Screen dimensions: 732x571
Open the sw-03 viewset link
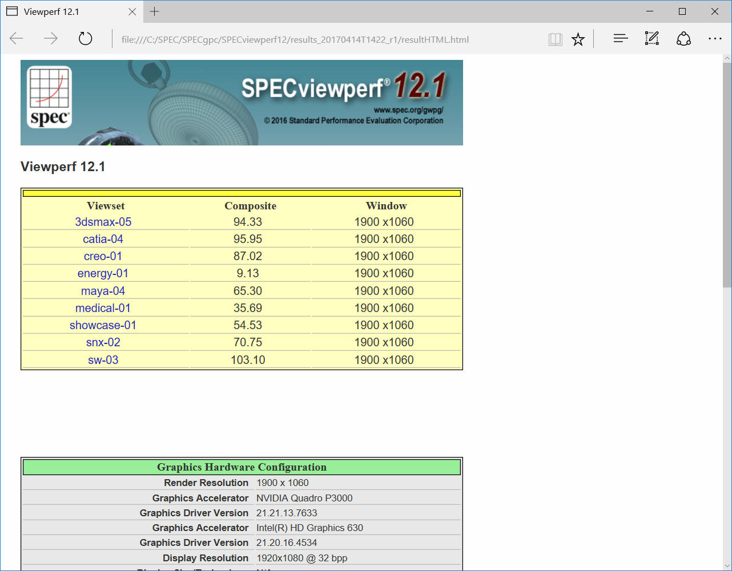103,360
